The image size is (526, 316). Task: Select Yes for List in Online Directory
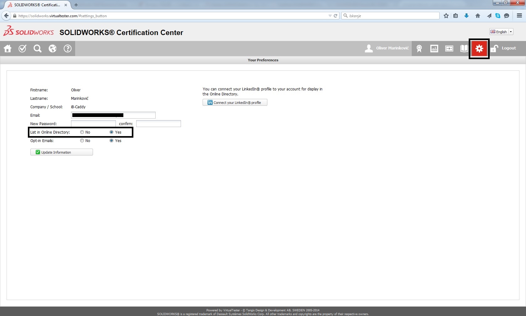(111, 132)
